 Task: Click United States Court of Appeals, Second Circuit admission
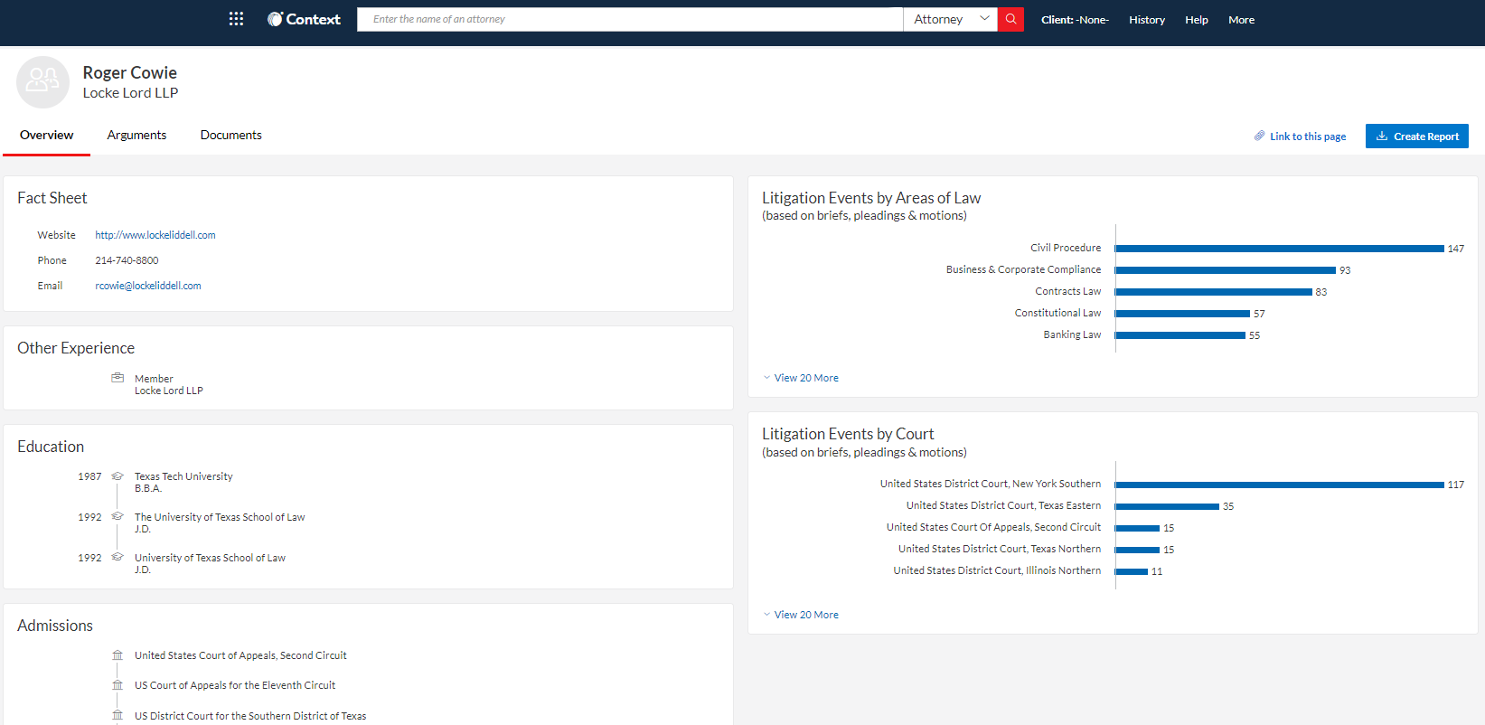pos(240,655)
